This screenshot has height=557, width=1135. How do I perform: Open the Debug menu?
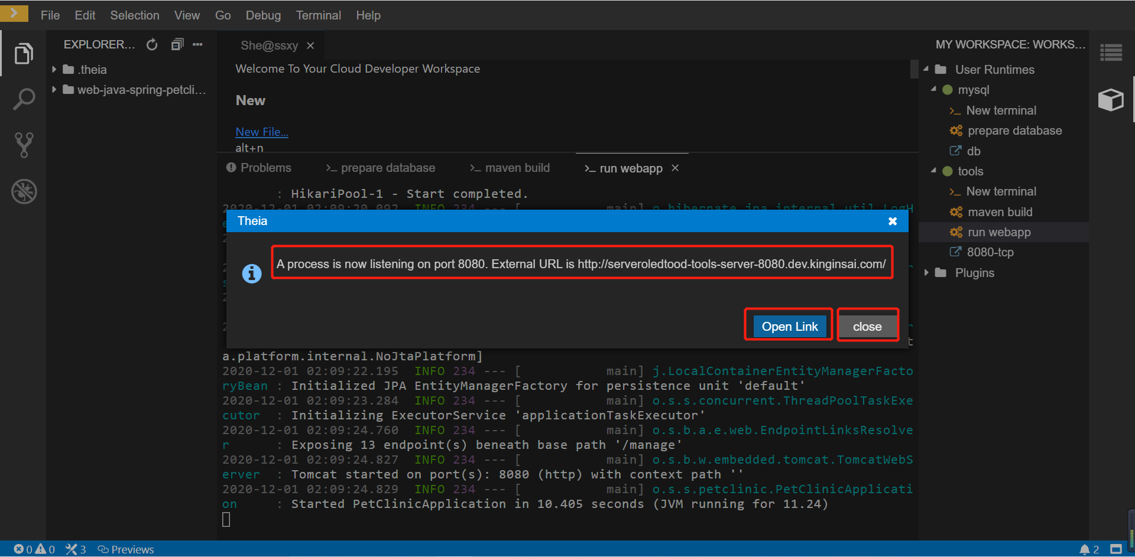click(263, 15)
